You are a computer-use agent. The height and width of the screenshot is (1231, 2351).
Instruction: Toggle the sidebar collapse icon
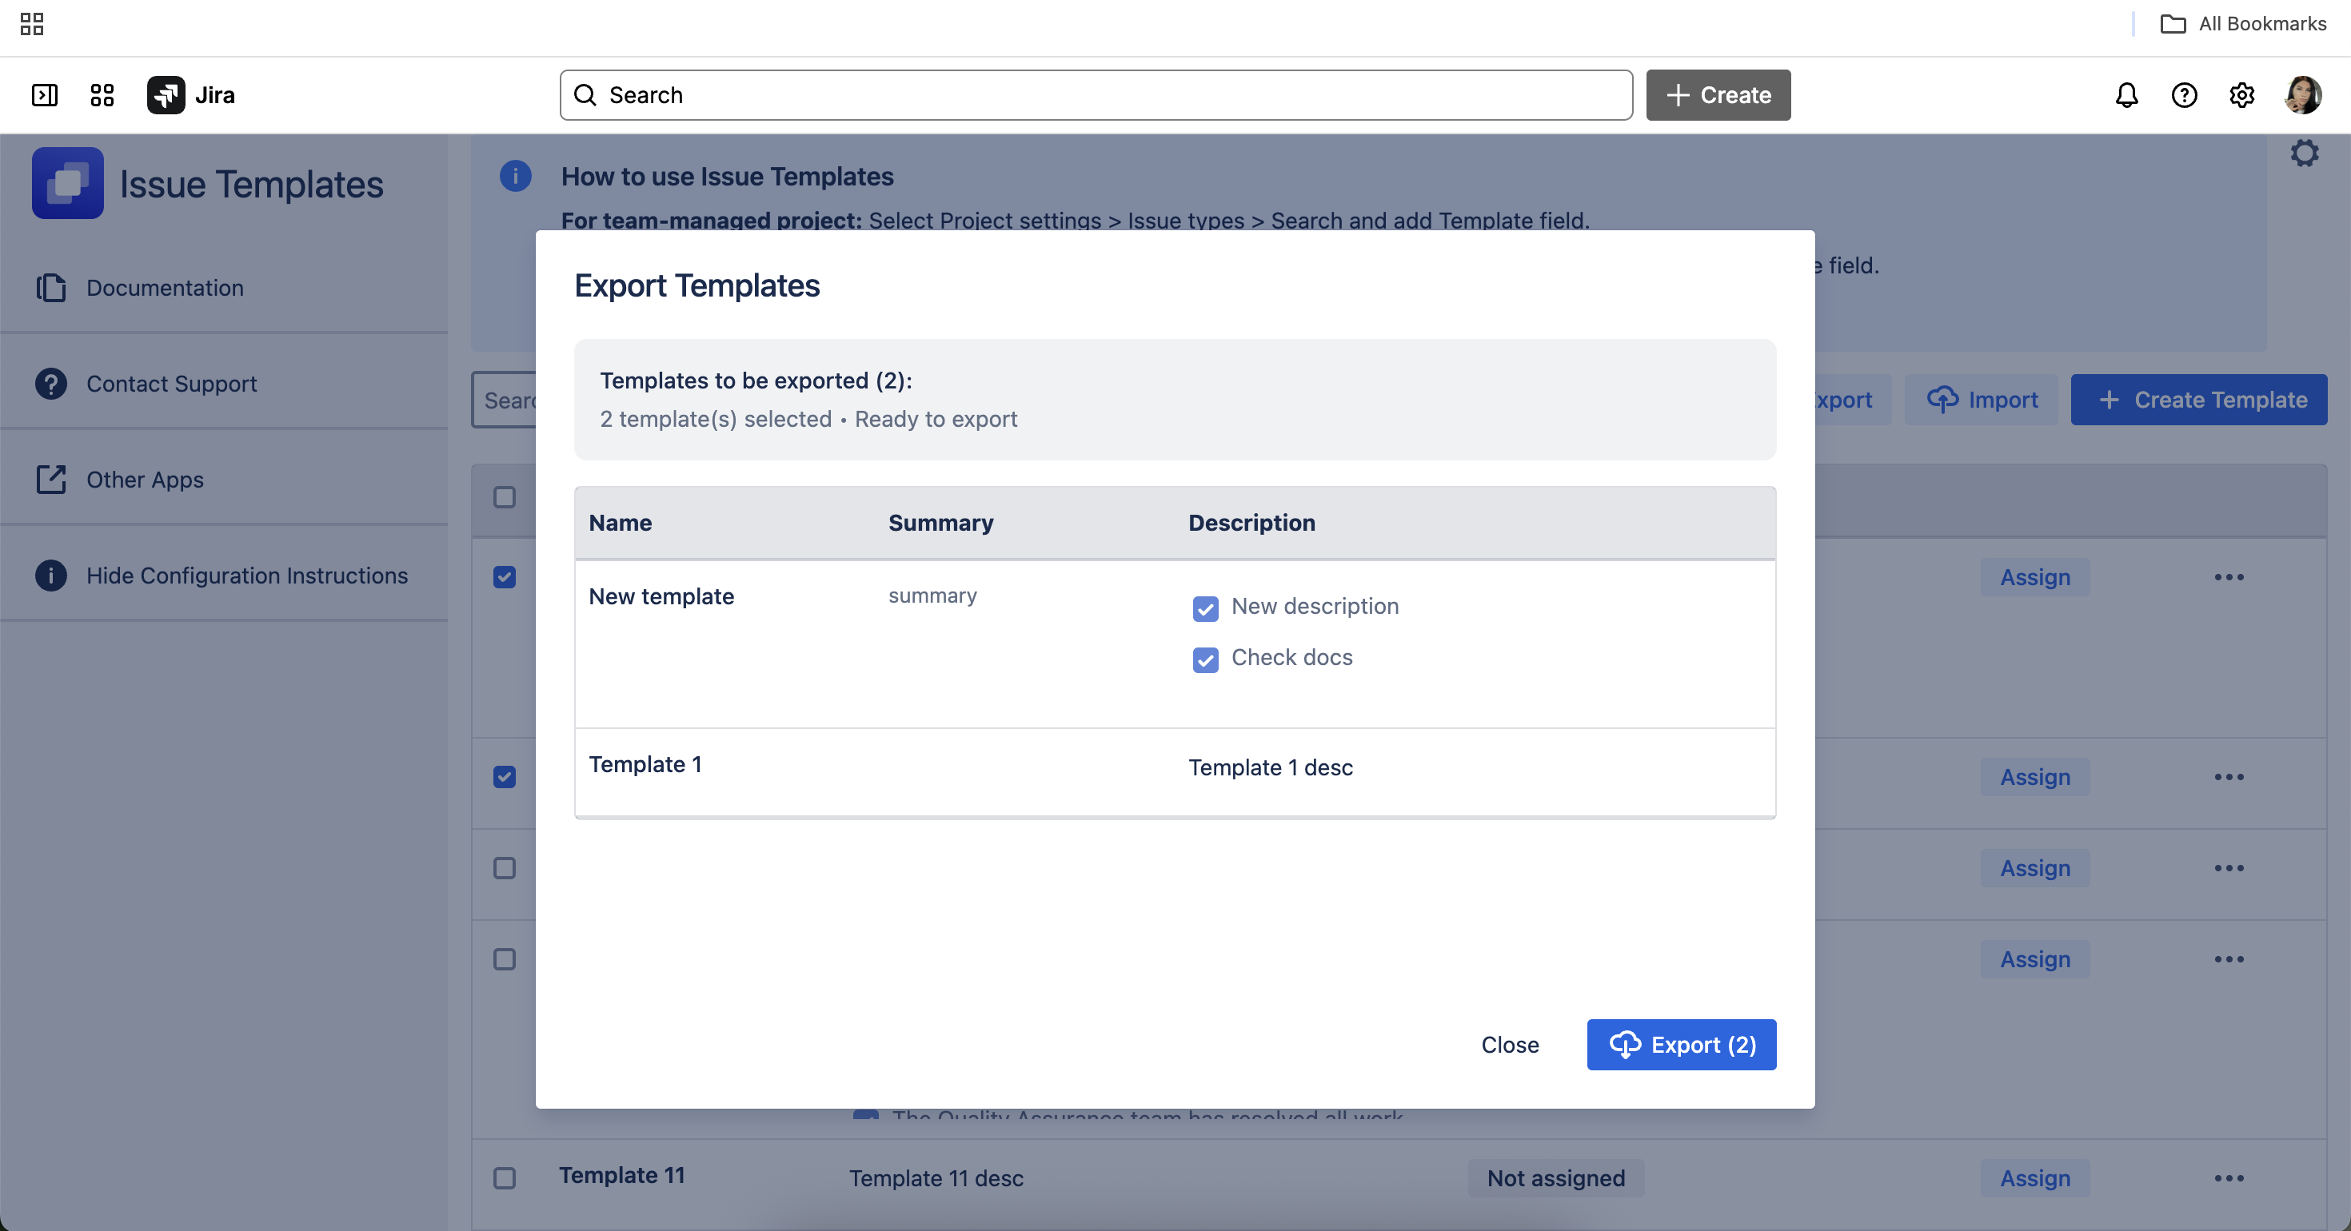(45, 95)
